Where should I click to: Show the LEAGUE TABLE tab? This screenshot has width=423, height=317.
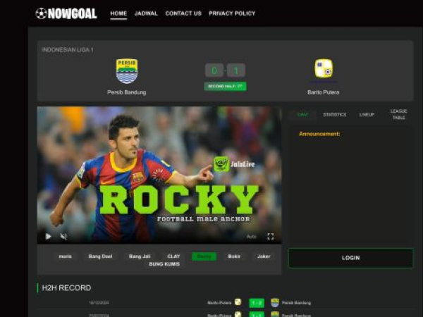(x=398, y=114)
